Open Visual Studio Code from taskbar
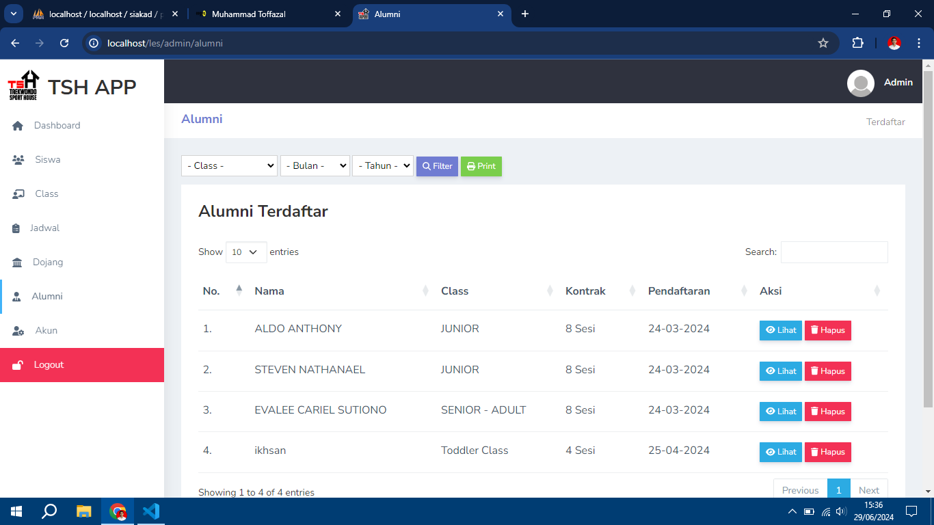The width and height of the screenshot is (934, 525). (151, 511)
